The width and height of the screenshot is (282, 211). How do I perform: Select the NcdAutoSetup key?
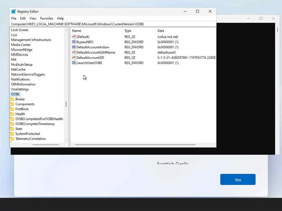pos(21,64)
